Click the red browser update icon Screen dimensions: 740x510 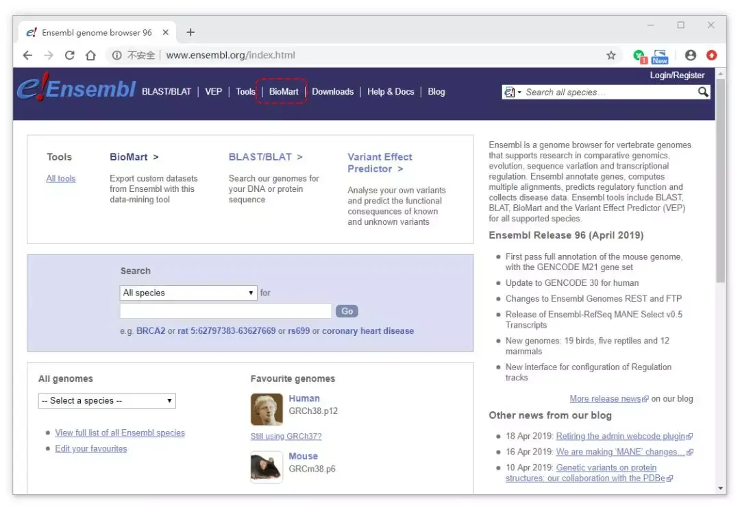coord(712,56)
